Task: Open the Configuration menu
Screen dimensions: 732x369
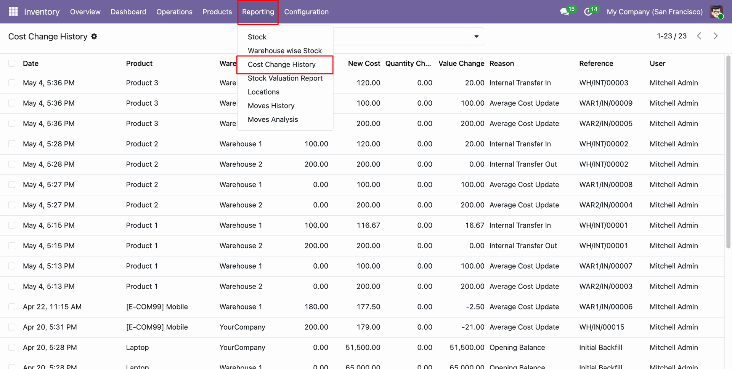Action: (306, 12)
